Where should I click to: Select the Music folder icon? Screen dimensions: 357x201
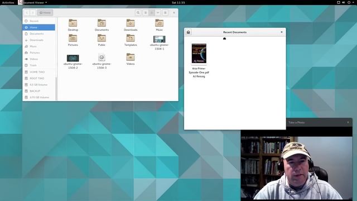(x=159, y=23)
